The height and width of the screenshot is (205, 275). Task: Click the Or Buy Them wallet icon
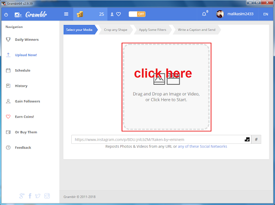pos(8,132)
